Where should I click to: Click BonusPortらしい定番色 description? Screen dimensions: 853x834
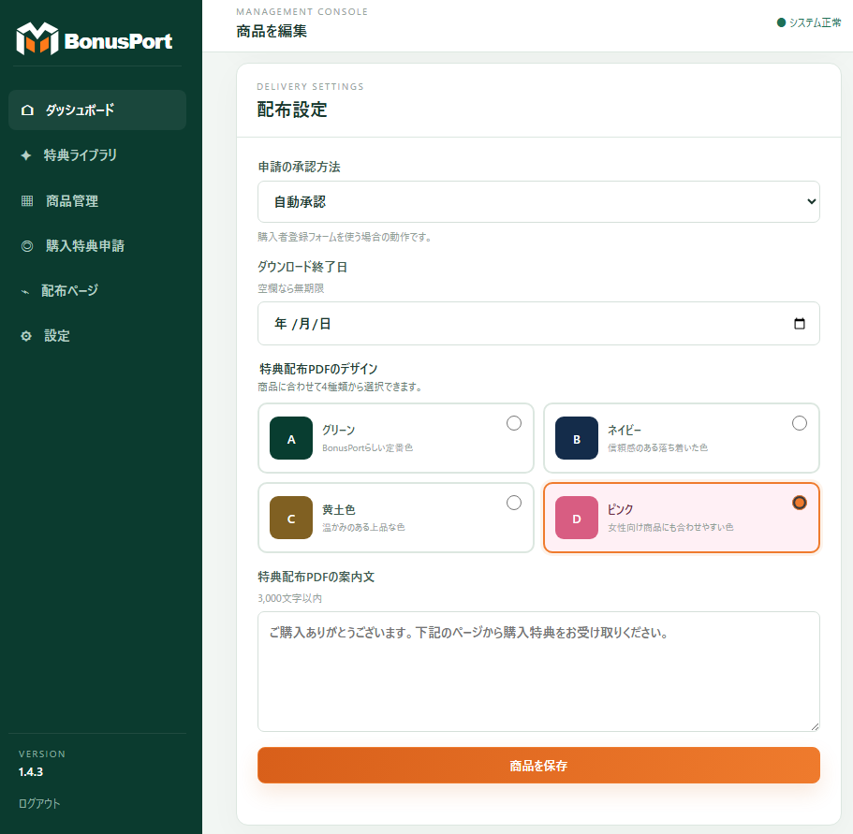[x=367, y=448]
